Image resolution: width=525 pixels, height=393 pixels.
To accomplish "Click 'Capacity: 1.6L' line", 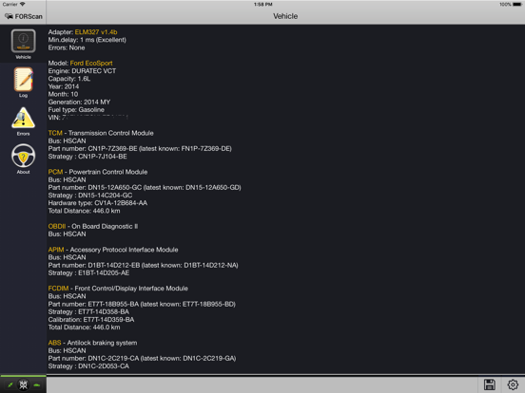I will tap(69, 79).
